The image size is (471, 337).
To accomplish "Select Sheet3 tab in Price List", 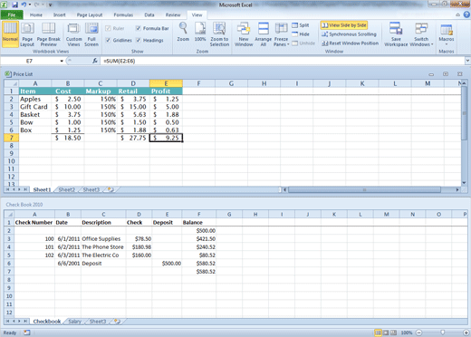I will click(91, 189).
